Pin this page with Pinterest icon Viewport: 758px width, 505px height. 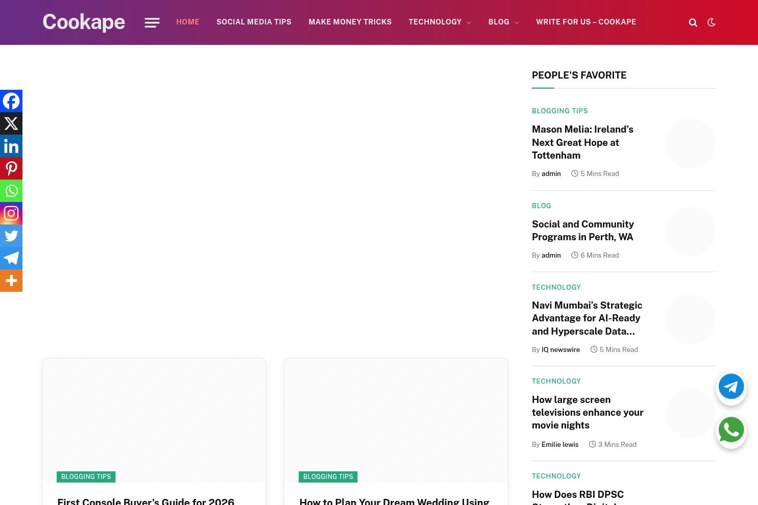(11, 168)
